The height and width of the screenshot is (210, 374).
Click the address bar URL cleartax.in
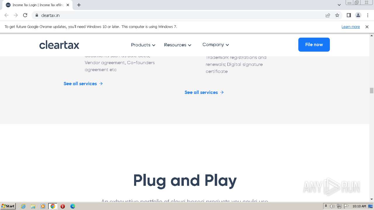coord(50,15)
